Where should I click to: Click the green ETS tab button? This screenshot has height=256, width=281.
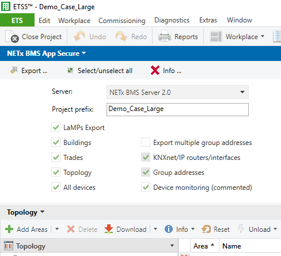(17, 20)
